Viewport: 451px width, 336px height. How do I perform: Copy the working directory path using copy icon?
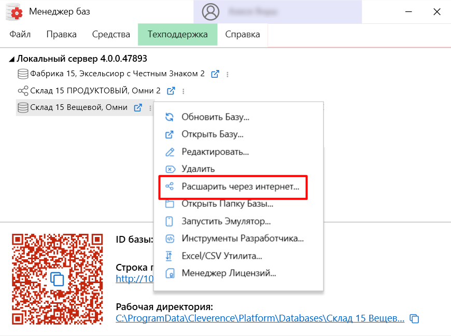click(x=413, y=318)
